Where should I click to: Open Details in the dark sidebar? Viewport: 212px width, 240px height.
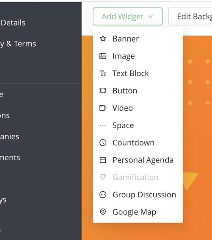coord(13,22)
